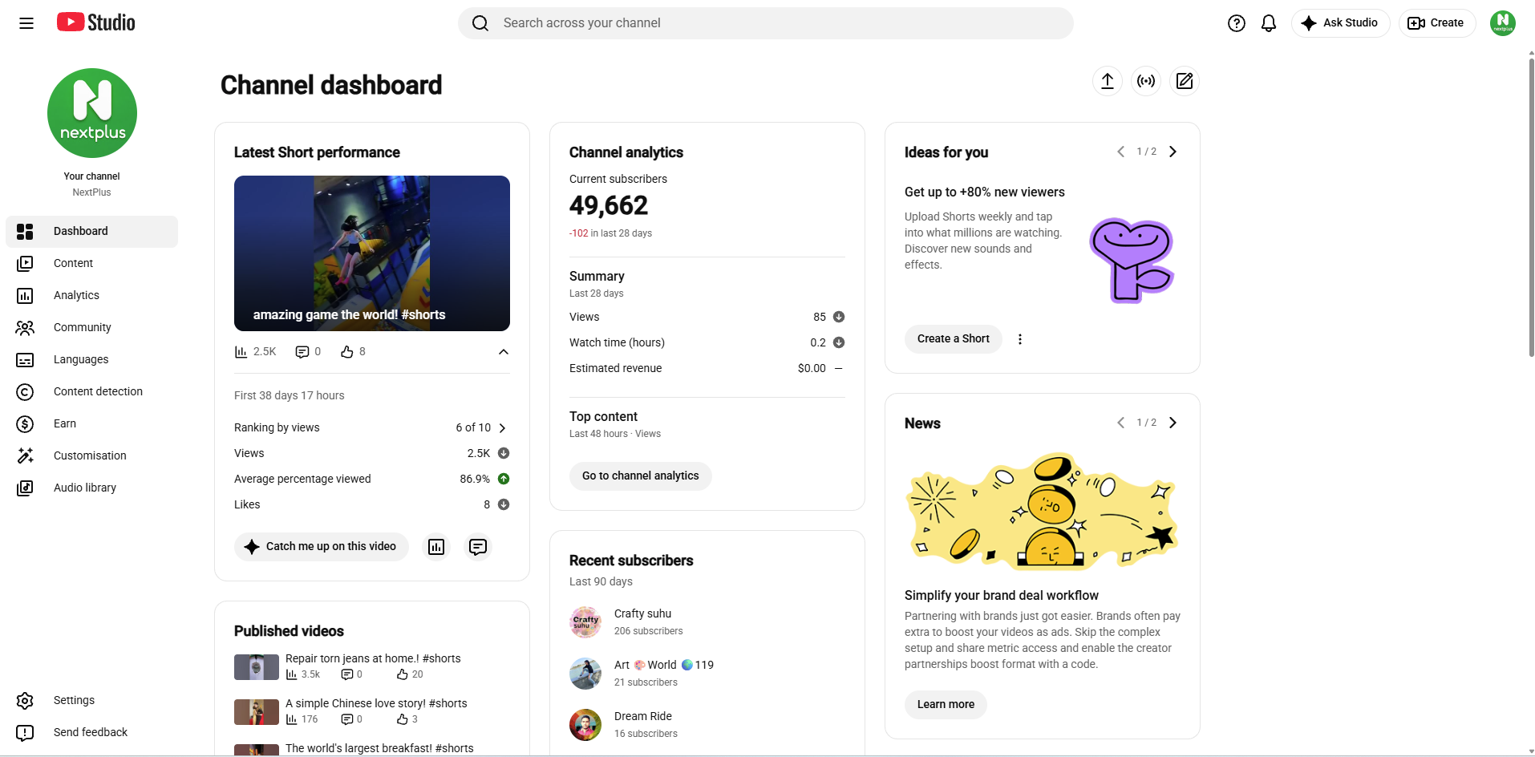Click Send feedback in the sidebar
This screenshot has width=1535, height=757.
pos(92,733)
